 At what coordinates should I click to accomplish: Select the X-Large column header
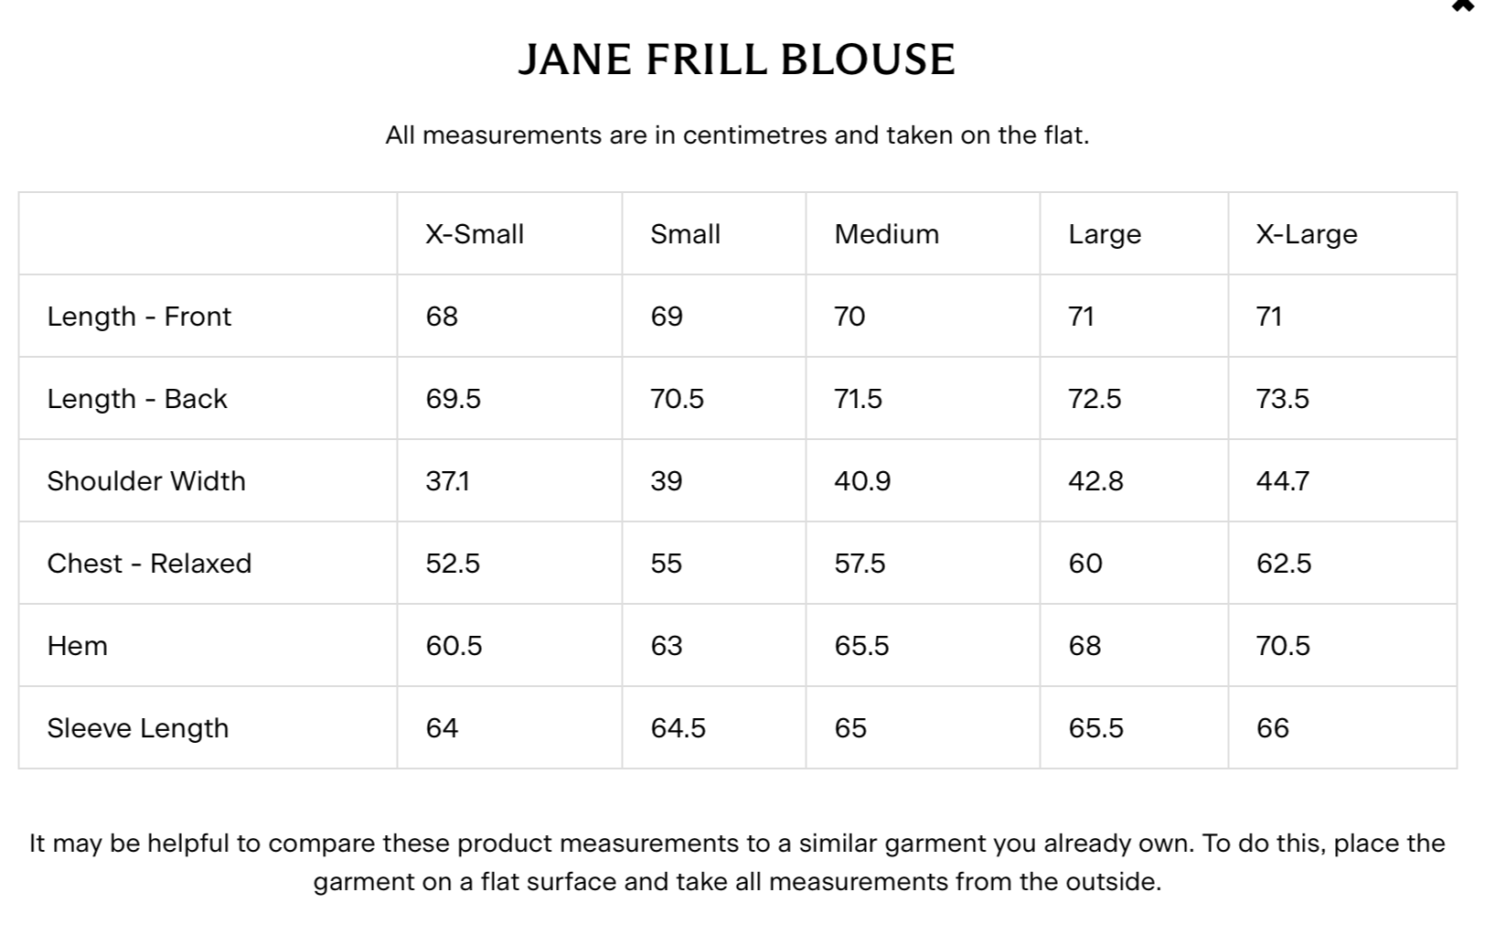click(x=1306, y=234)
